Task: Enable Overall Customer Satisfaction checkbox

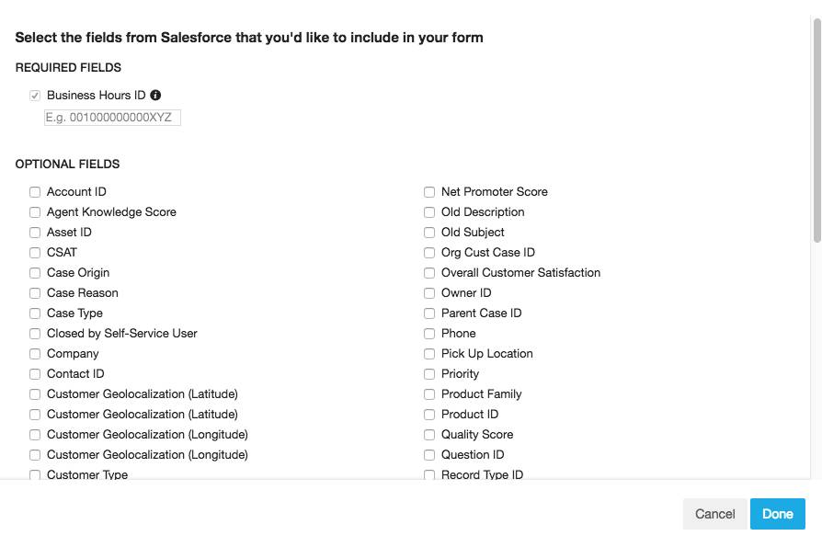Action: pyautogui.click(x=429, y=273)
